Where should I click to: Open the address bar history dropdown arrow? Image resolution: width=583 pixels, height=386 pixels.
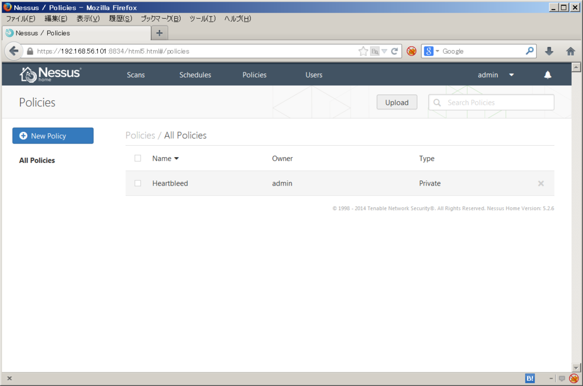384,51
